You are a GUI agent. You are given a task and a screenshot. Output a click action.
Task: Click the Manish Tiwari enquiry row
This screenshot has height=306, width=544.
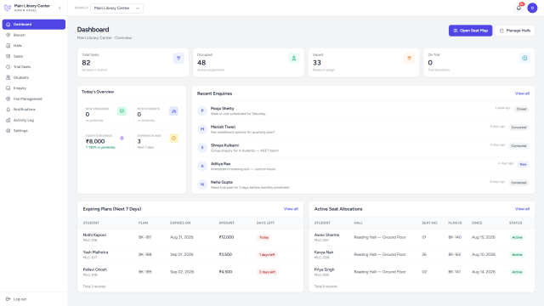pyautogui.click(x=363, y=129)
